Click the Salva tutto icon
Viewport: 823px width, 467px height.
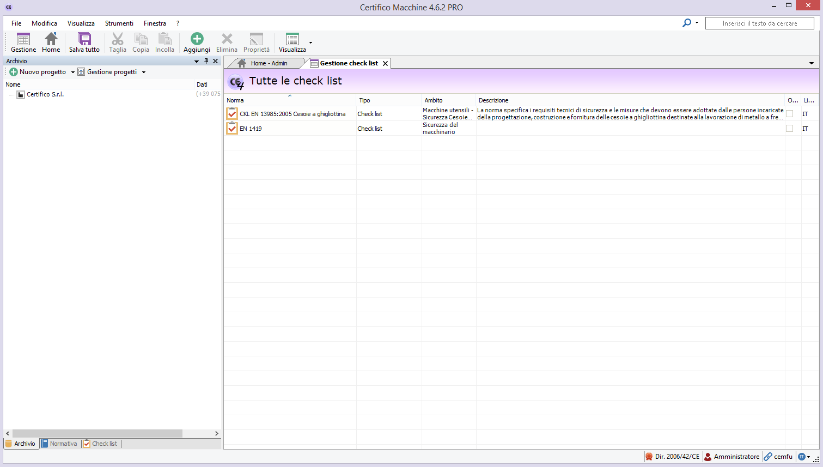click(84, 39)
